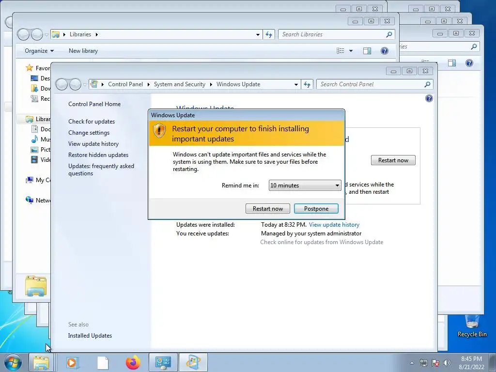Switch to Control Panel taskbar button
Image resolution: width=496 pixels, height=372 pixels.
[163, 362]
